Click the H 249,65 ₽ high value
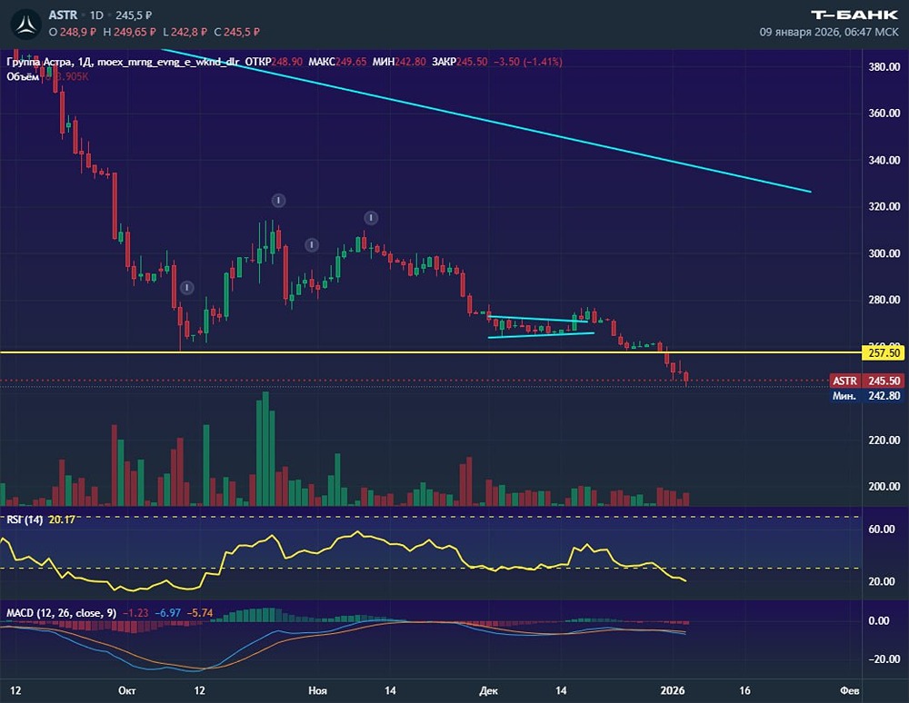Viewport: 909px width, 703px height. click(129, 33)
